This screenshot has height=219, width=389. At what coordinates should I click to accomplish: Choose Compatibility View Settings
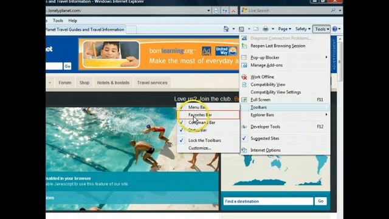285,92
